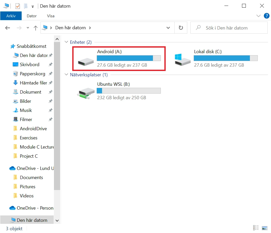
Task: Open Customize Quick Access Toolbar dropdown
Action: coord(33,7)
